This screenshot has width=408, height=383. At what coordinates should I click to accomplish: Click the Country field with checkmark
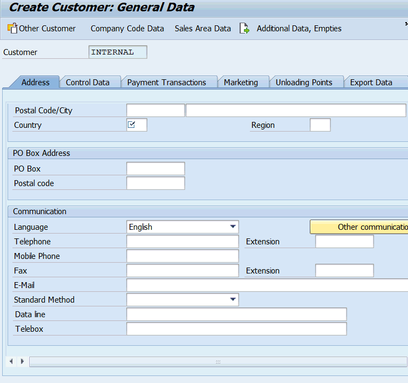pyautogui.click(x=137, y=125)
